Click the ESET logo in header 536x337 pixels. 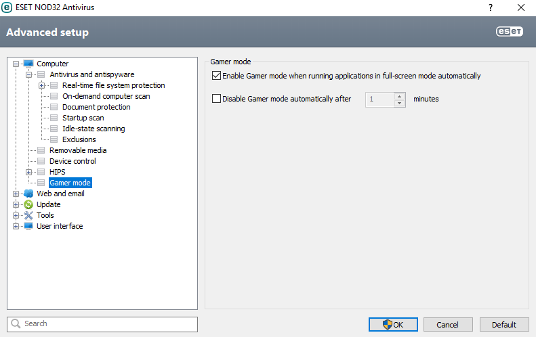point(510,32)
